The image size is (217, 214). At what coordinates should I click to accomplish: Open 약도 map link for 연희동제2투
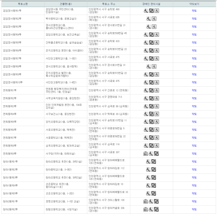194,98
